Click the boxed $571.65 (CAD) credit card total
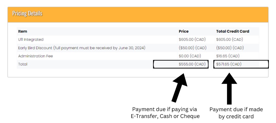The height and width of the screenshot is (123, 276). click(x=241, y=64)
